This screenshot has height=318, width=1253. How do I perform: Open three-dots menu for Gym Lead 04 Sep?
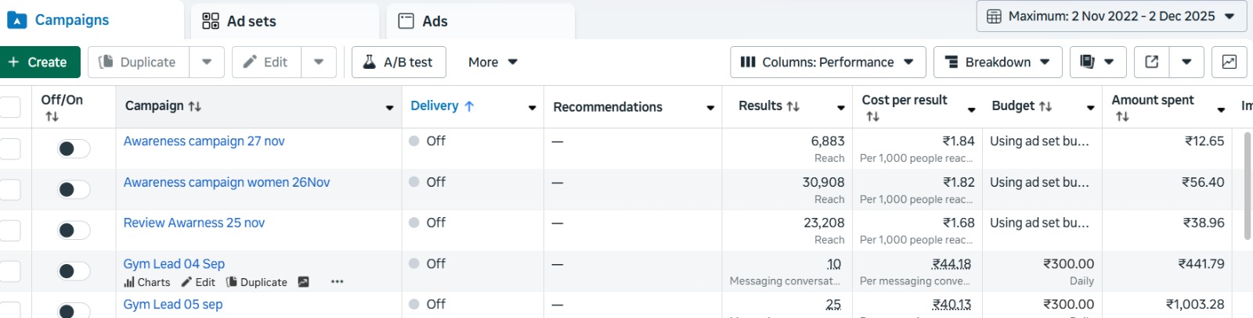(337, 282)
